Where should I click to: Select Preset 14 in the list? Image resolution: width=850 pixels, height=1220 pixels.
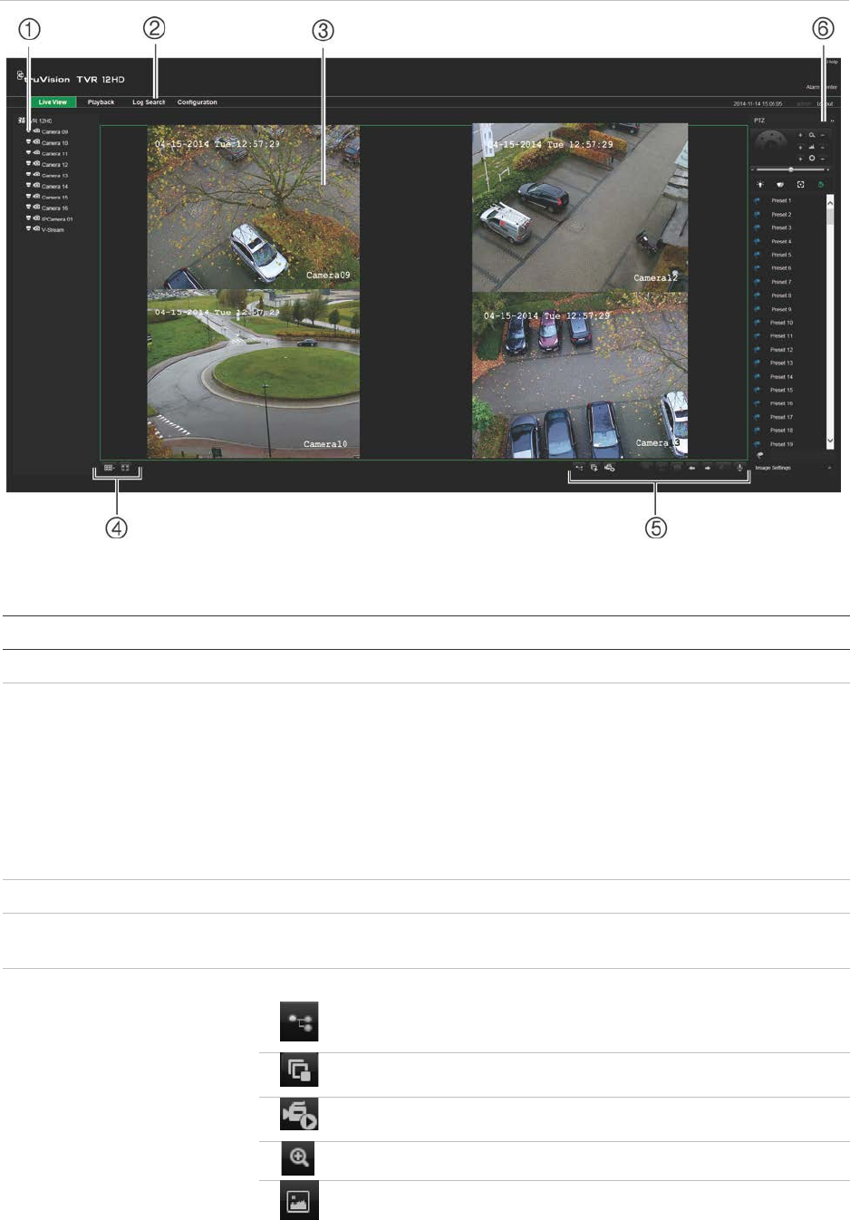coord(782,377)
